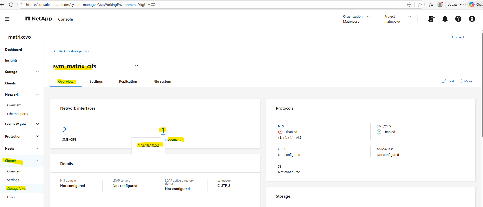The height and width of the screenshot is (207, 483).
Task: Open Dashboard in the sidebar
Action: 14,50
